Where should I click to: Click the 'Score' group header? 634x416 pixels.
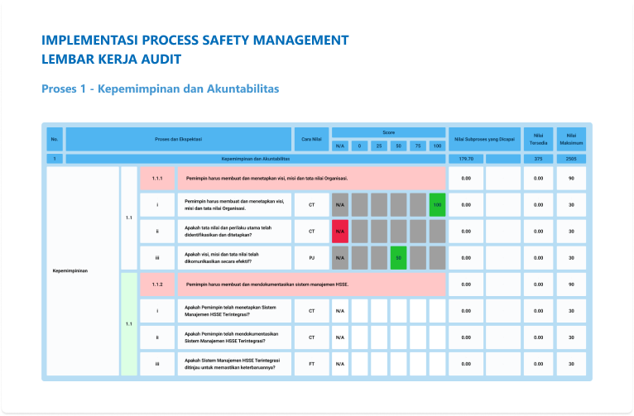(x=388, y=132)
